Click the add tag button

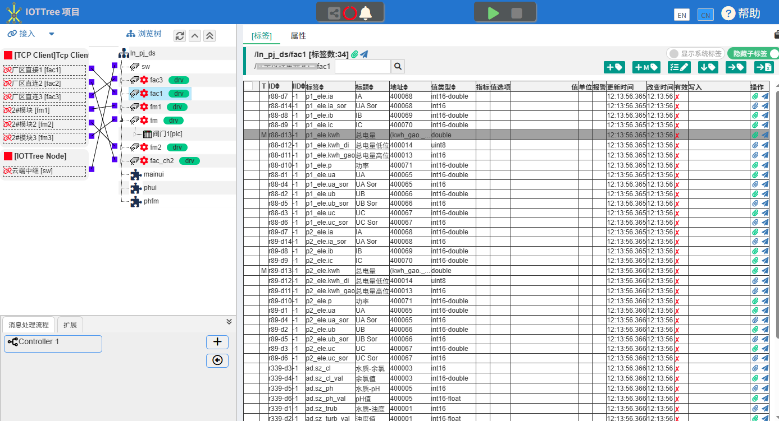[x=614, y=67]
